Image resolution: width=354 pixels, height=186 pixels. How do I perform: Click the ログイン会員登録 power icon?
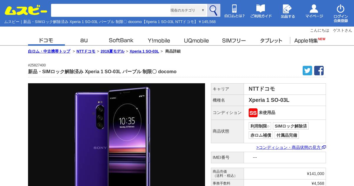341,13
